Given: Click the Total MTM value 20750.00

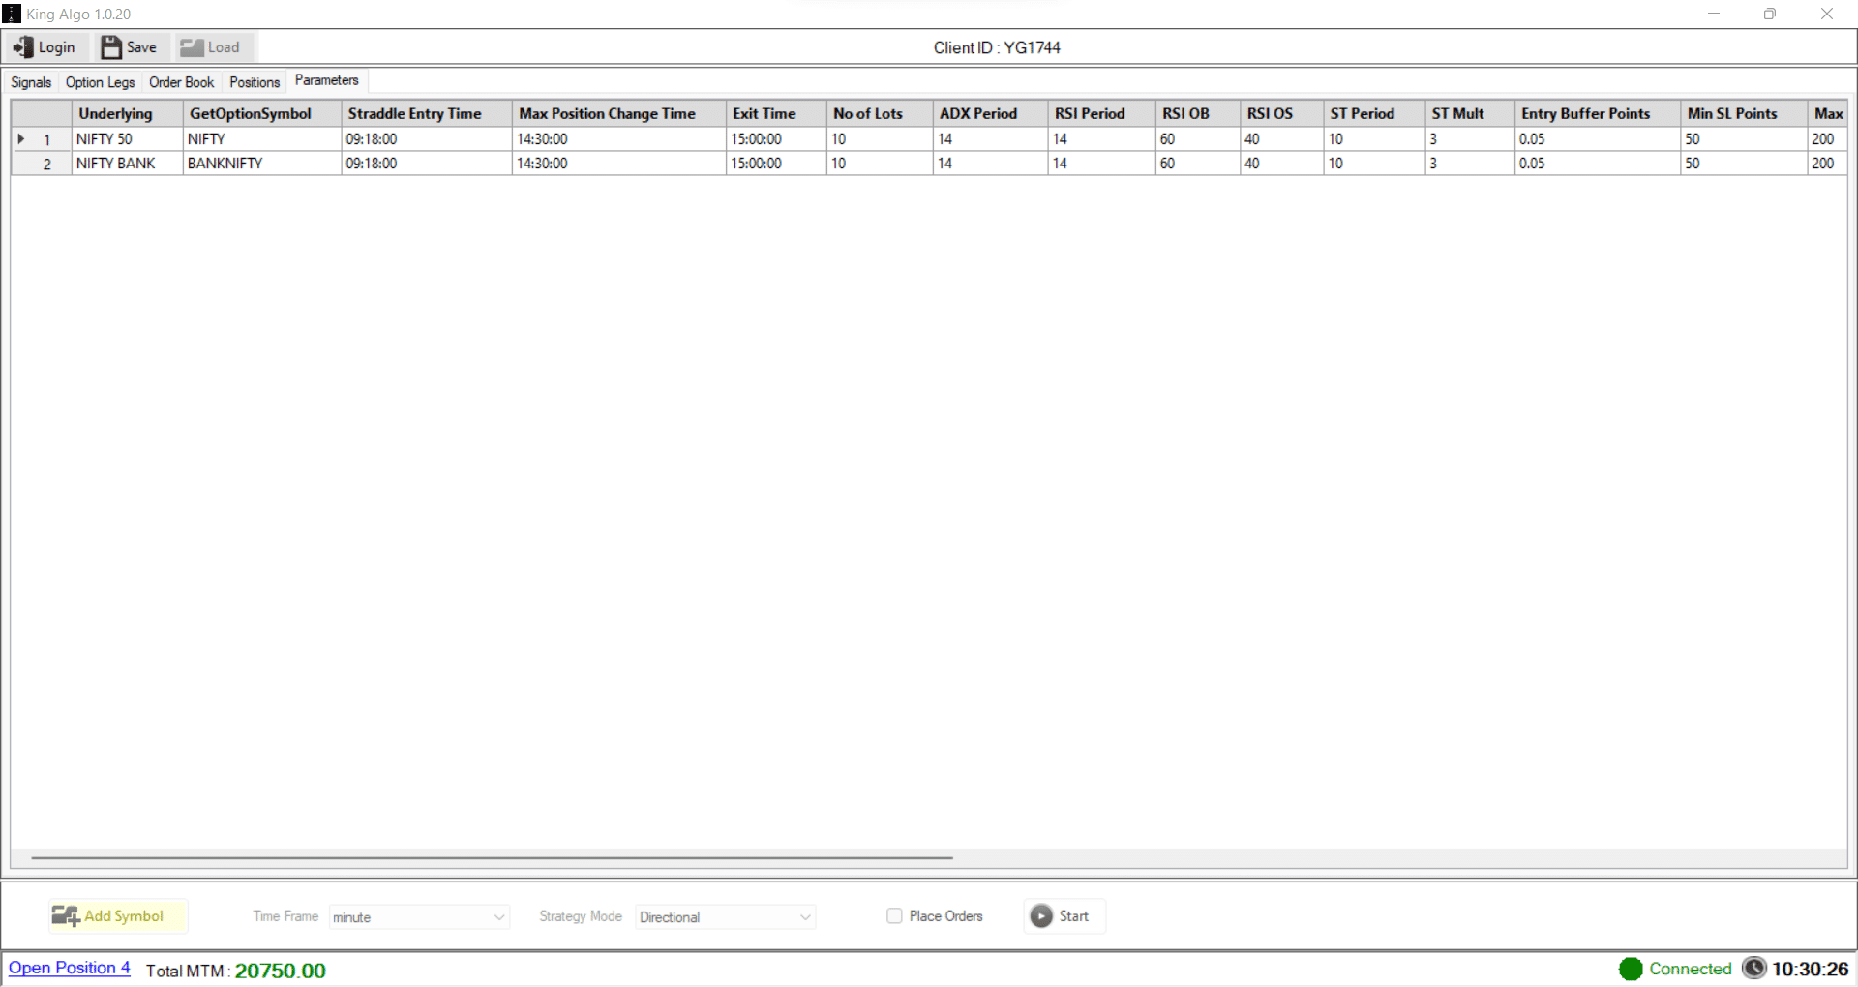Looking at the screenshot, I should click(x=281, y=971).
